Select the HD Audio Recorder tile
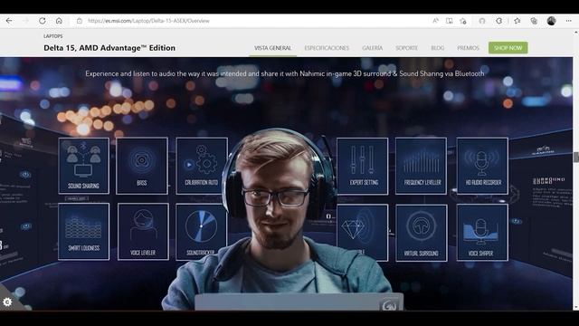 point(482,166)
